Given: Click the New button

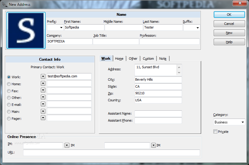Looking at the screenshot, I should (229, 33).
